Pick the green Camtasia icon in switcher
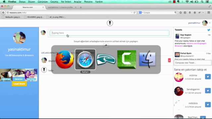Image resolution: width=212 pixels, height=119 pixels. [127, 59]
